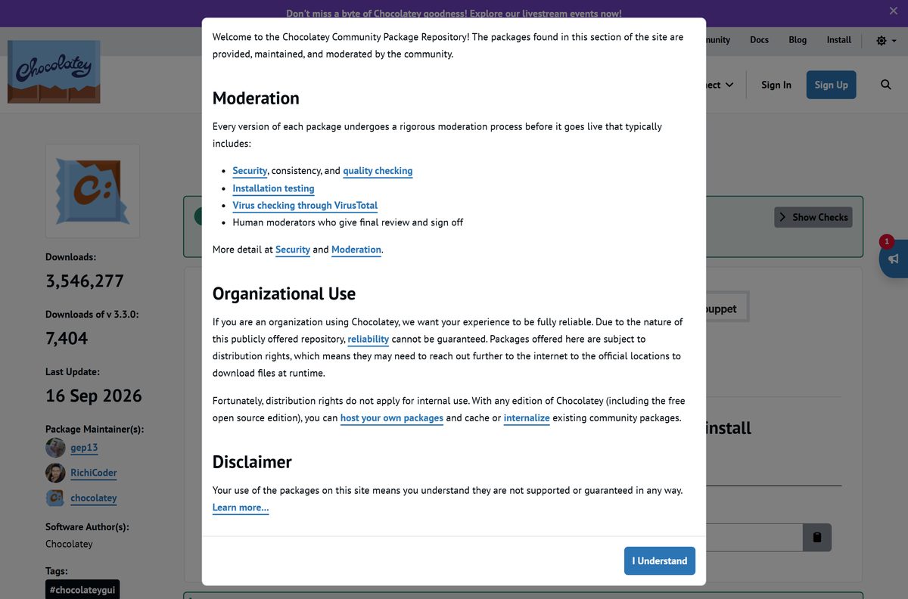Open the Docs menu item
The image size is (908, 599).
point(759,40)
